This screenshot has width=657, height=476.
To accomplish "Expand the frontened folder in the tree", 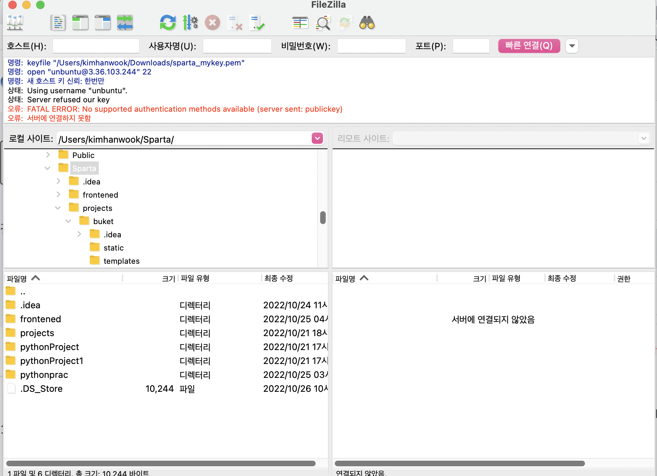I will click(x=58, y=194).
